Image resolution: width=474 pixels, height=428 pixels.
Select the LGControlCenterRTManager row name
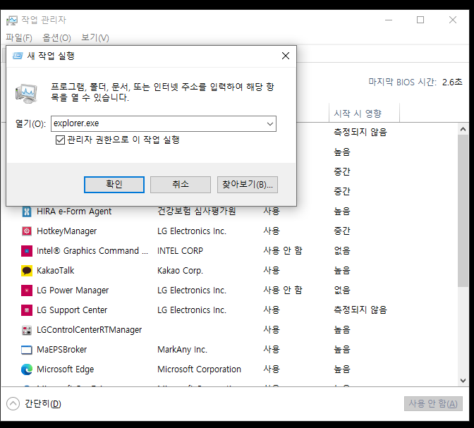coord(89,330)
